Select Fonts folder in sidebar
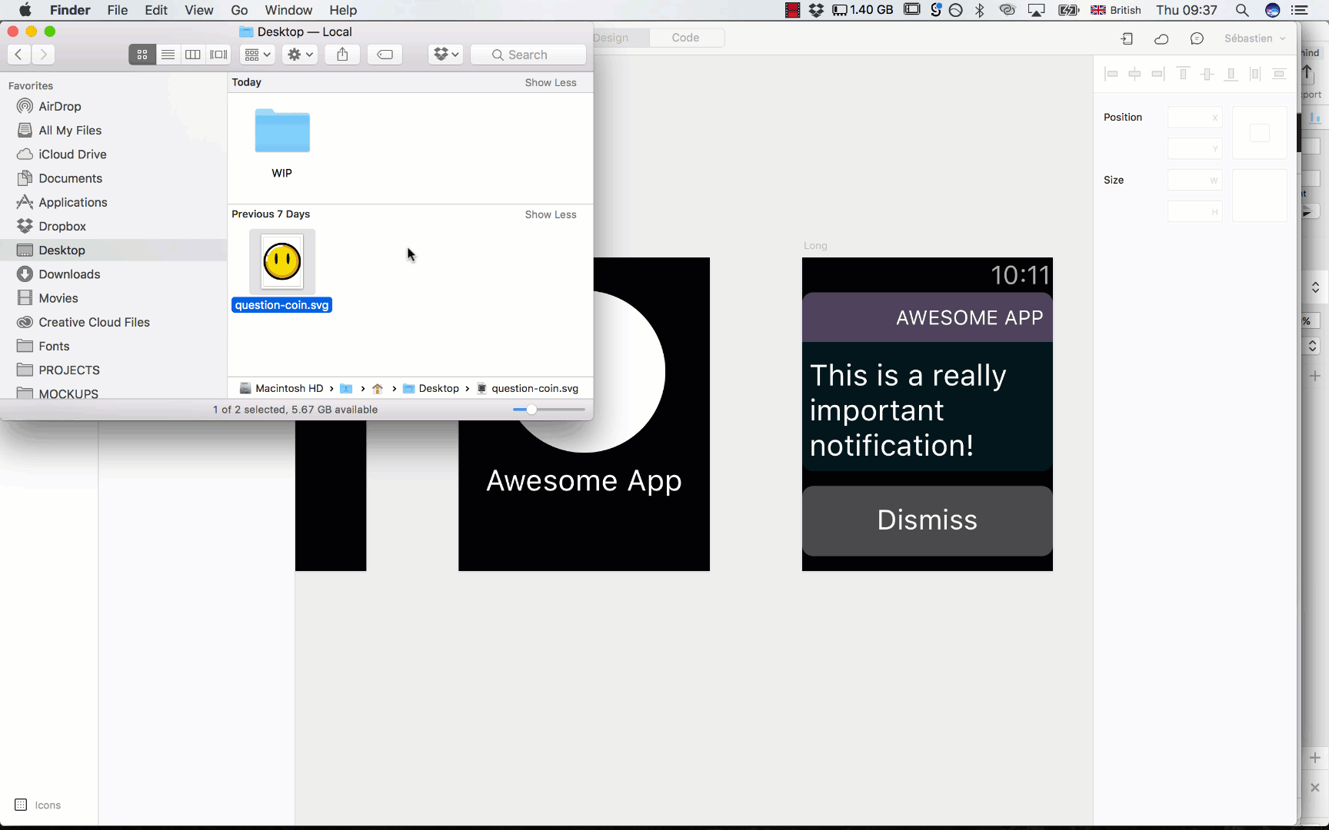 pos(54,346)
